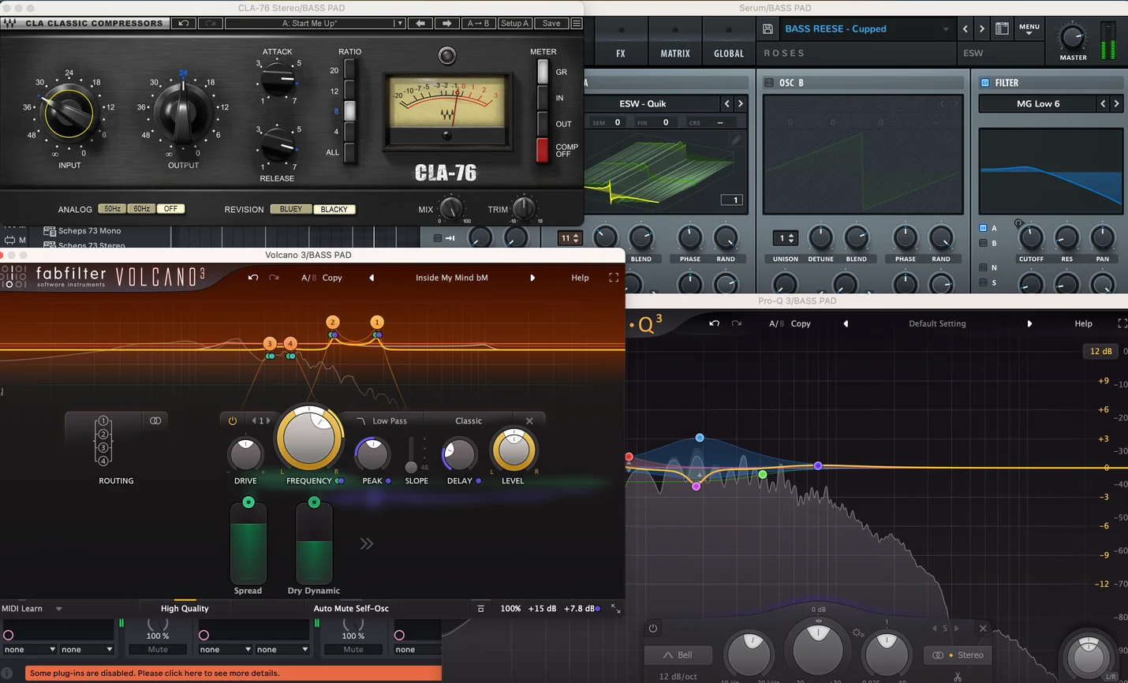
Task: Open the Serum MENU dropdown
Action: (x=1029, y=29)
